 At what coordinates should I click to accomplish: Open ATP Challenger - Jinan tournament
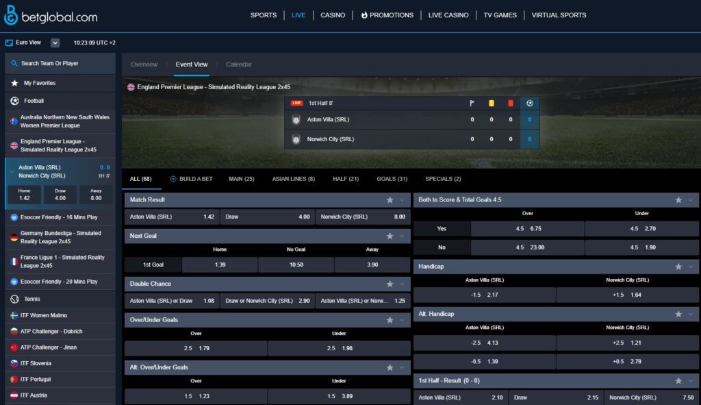coord(60,347)
